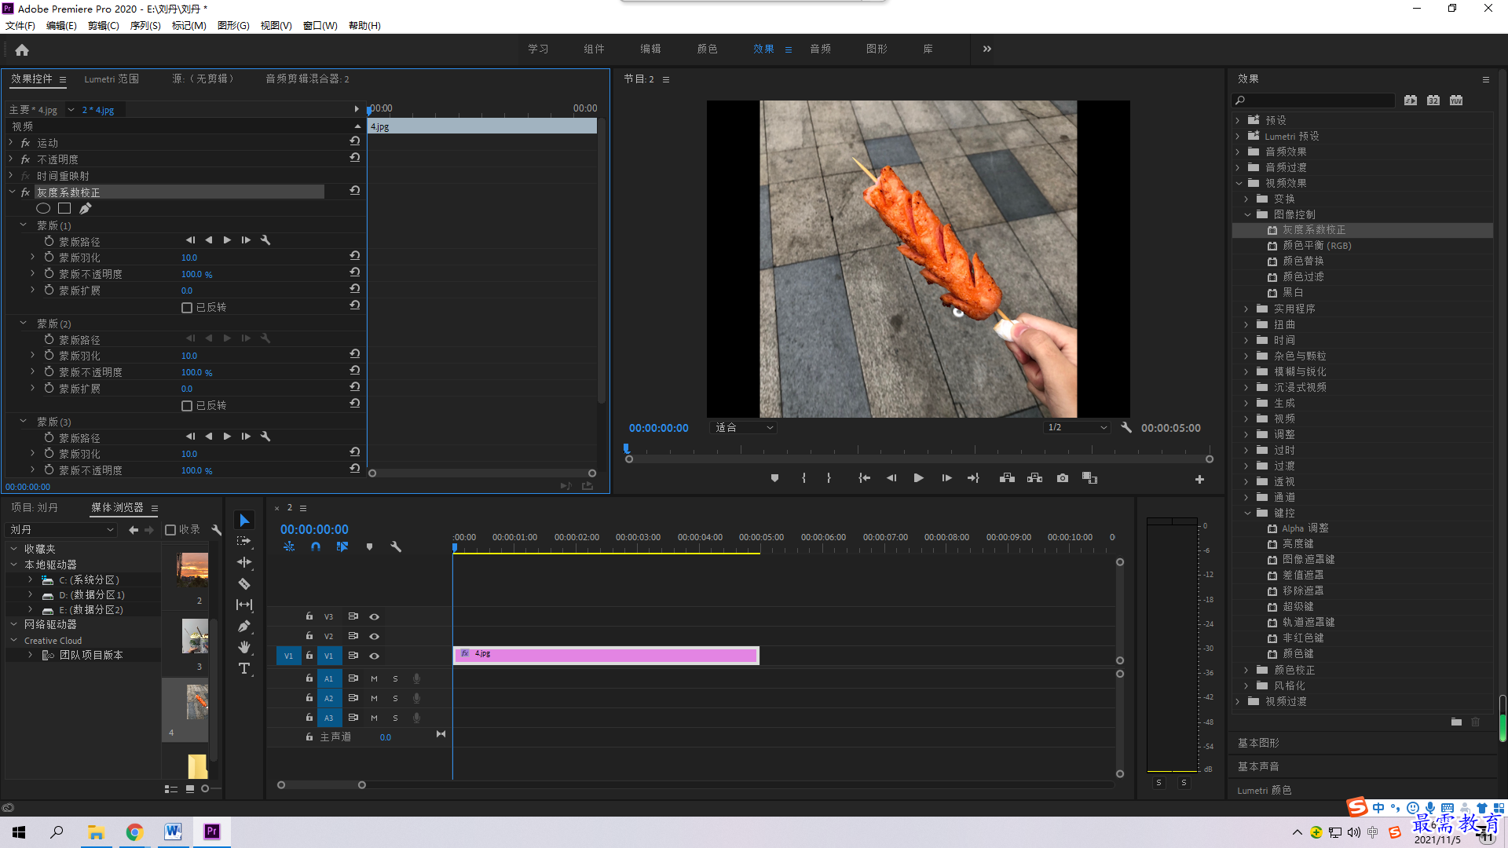Screen dimensions: 1508x848
Task: Switch to 音频 workspace
Action: pos(821,49)
